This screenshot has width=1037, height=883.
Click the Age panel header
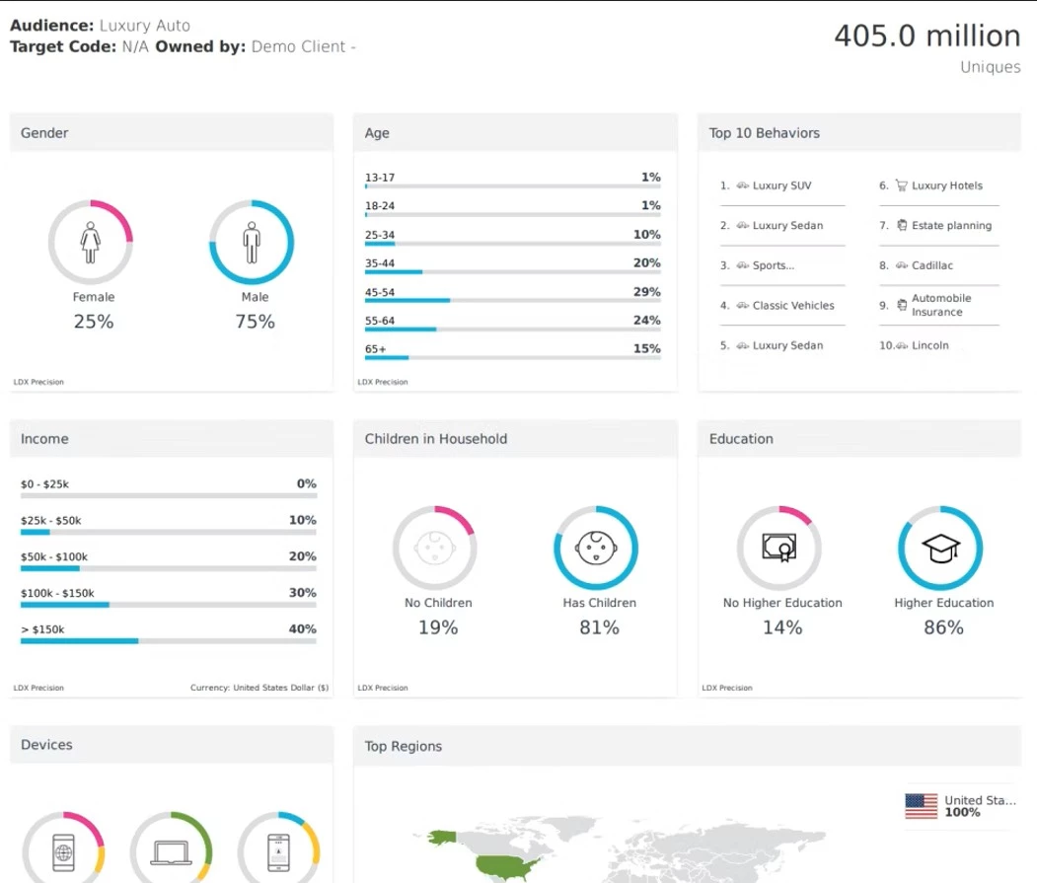[515, 132]
